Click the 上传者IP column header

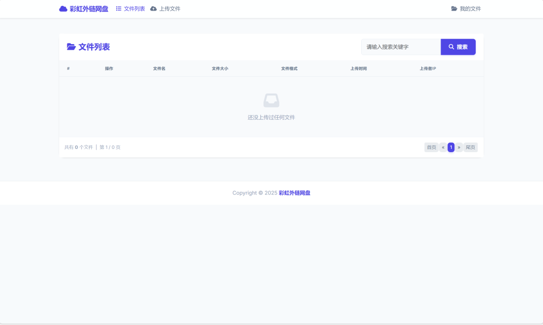(x=427, y=69)
